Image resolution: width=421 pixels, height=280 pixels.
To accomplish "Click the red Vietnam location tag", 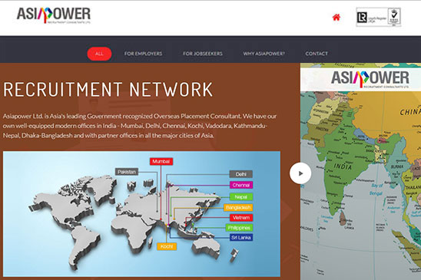I will coord(241,218).
